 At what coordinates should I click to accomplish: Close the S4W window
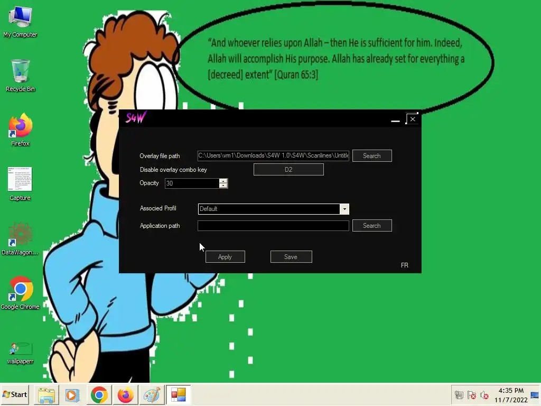(413, 119)
